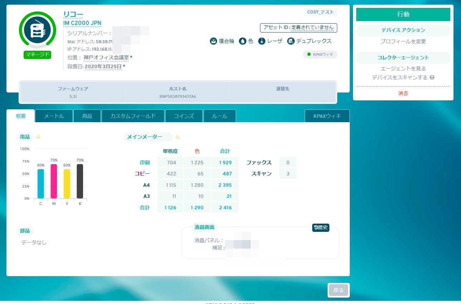Click the 合計 row color total 1 290
Screen dimensions: 461x304
pyautogui.click(x=197, y=207)
